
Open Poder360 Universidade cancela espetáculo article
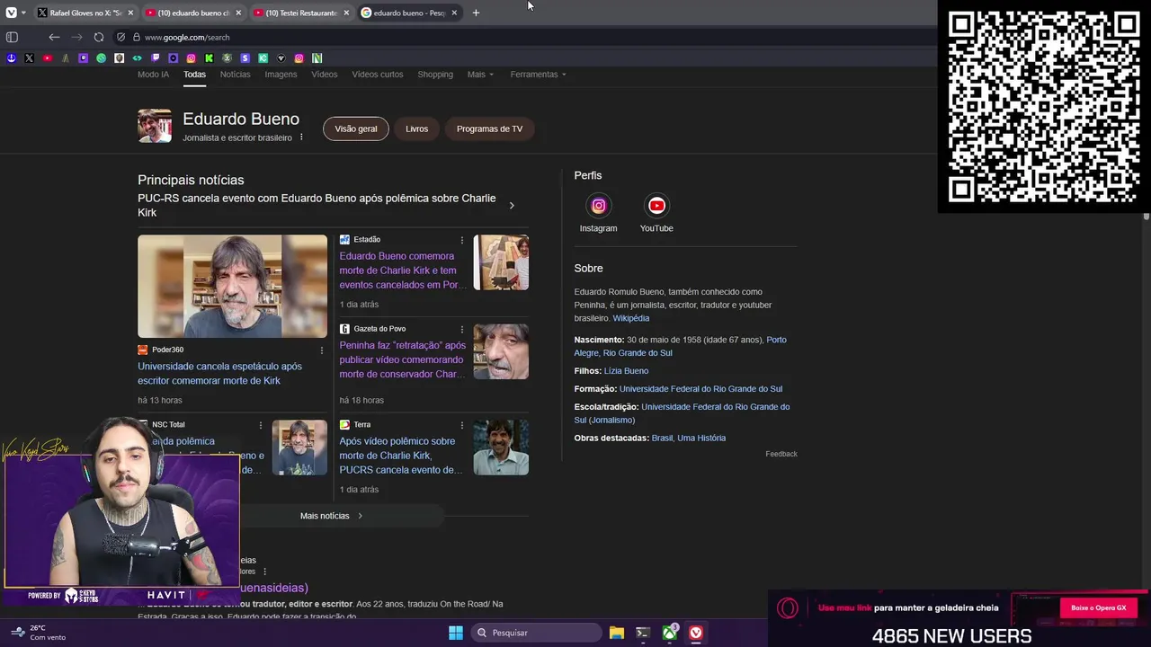pos(219,374)
